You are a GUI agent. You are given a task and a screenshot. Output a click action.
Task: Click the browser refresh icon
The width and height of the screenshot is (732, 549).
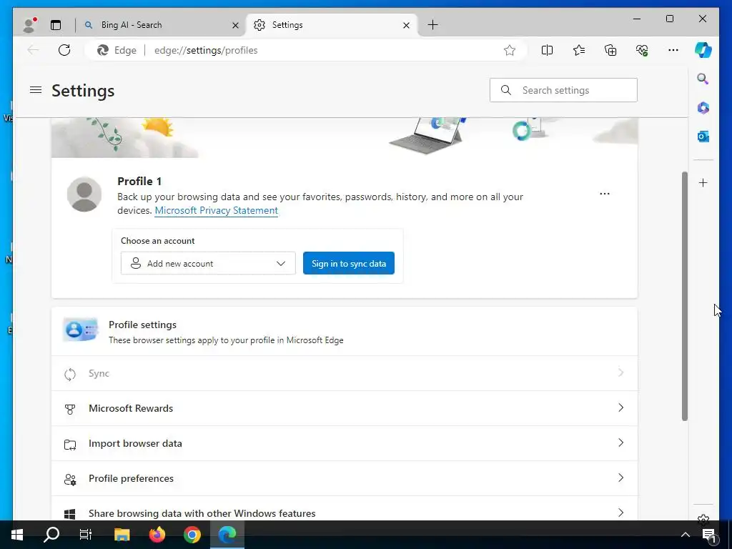point(64,50)
